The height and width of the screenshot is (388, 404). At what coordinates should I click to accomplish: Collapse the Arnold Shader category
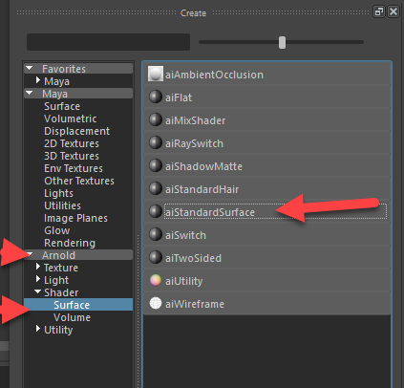pos(38,291)
